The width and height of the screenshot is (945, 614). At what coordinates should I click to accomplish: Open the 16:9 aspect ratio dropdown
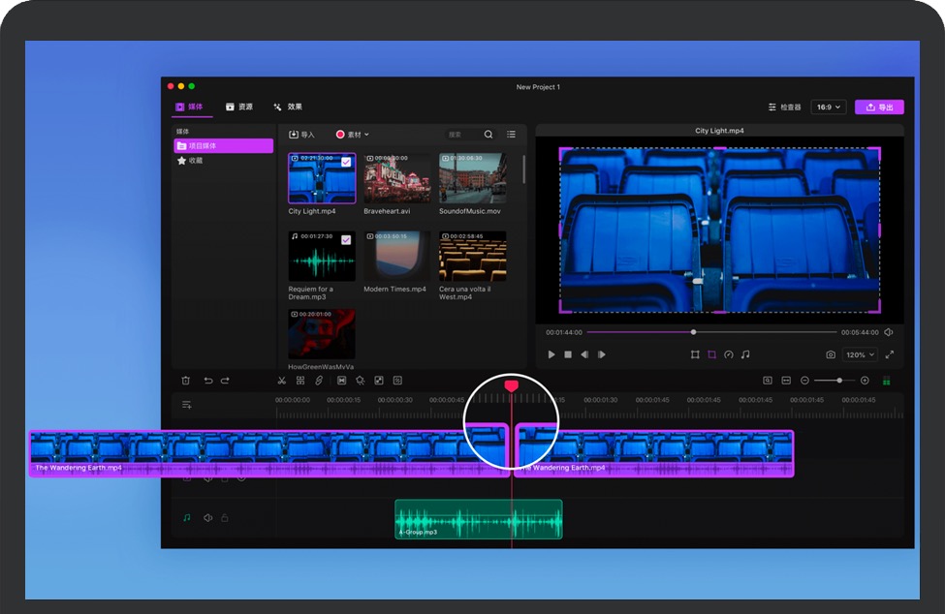pyautogui.click(x=829, y=107)
